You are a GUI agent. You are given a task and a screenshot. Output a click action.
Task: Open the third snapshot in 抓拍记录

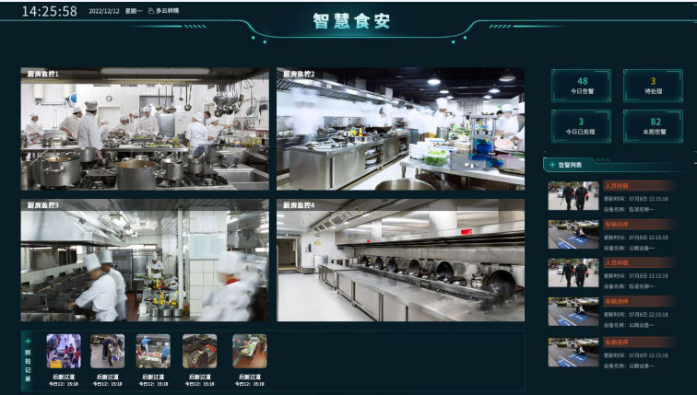(x=153, y=351)
